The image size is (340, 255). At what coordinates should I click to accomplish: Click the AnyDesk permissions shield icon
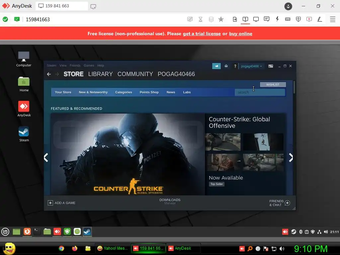click(298, 19)
